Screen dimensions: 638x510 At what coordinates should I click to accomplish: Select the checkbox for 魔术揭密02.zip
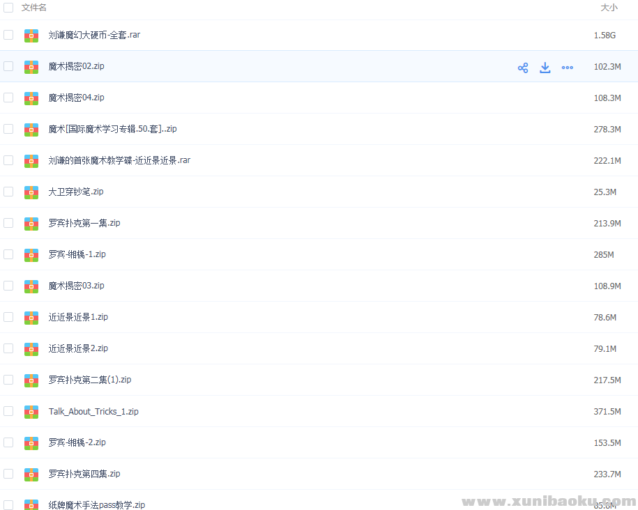click(8, 67)
